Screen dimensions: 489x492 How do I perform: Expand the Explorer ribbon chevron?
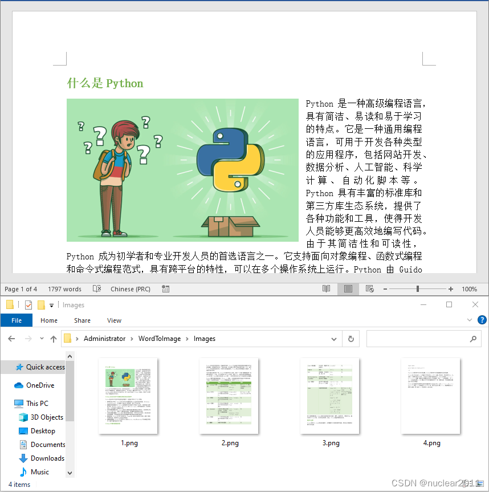coord(470,320)
